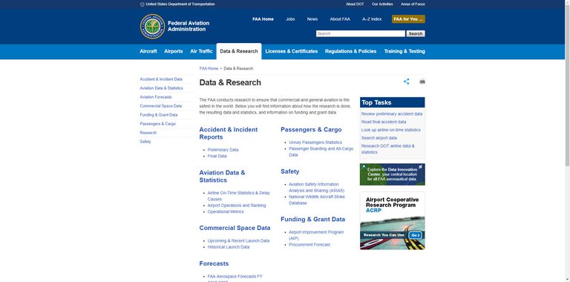Image resolution: width=570 pixels, height=282 pixels.
Task: Open Research in the sidebar
Action: [x=148, y=133]
